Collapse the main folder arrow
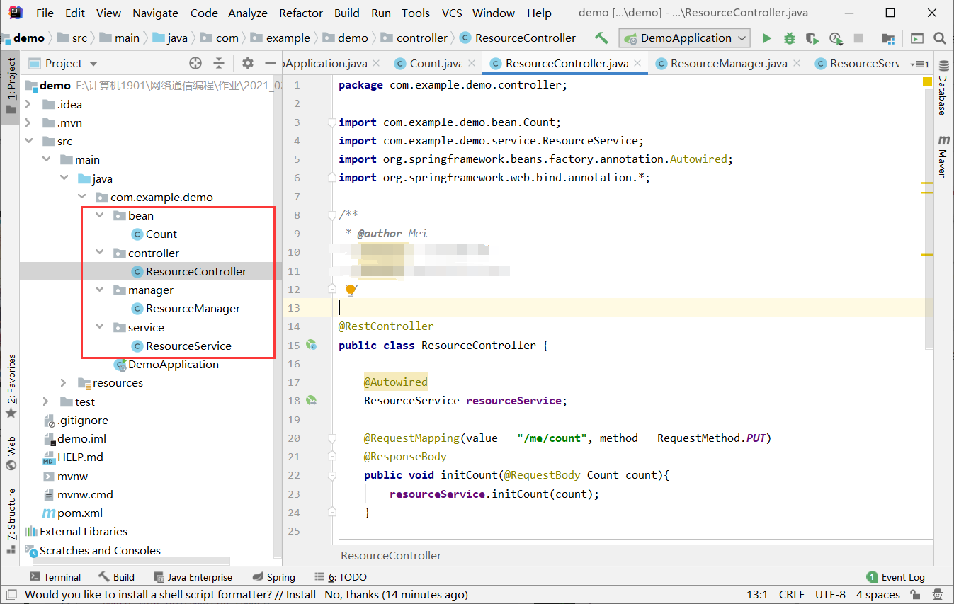954x604 pixels. coord(46,159)
